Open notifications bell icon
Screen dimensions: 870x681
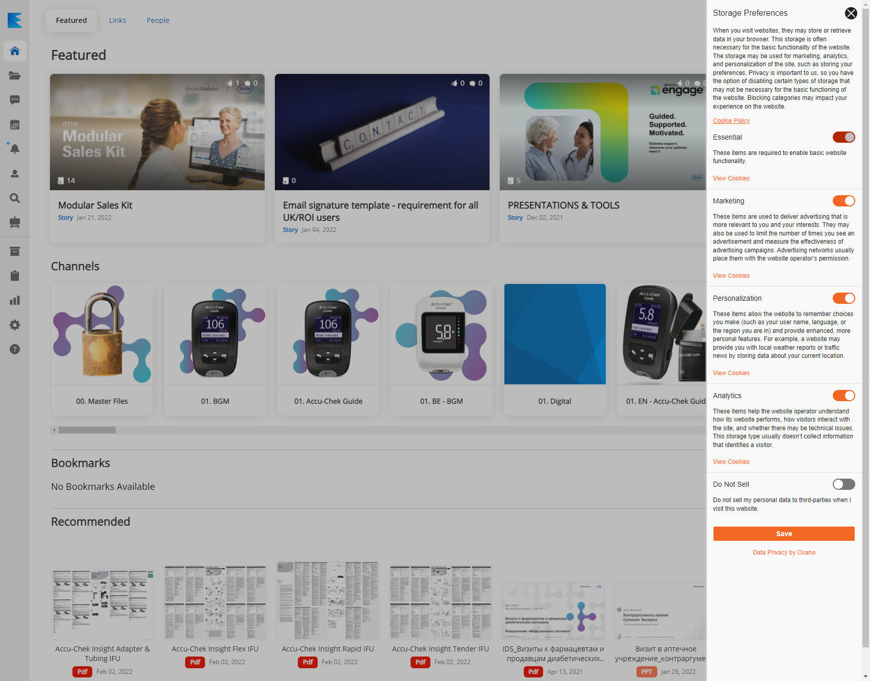pyautogui.click(x=15, y=149)
